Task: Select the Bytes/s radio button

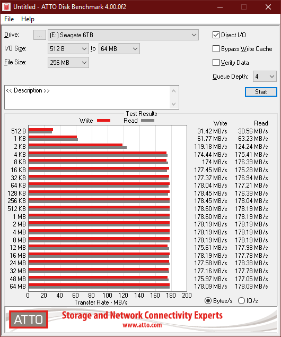Action: click(x=208, y=300)
